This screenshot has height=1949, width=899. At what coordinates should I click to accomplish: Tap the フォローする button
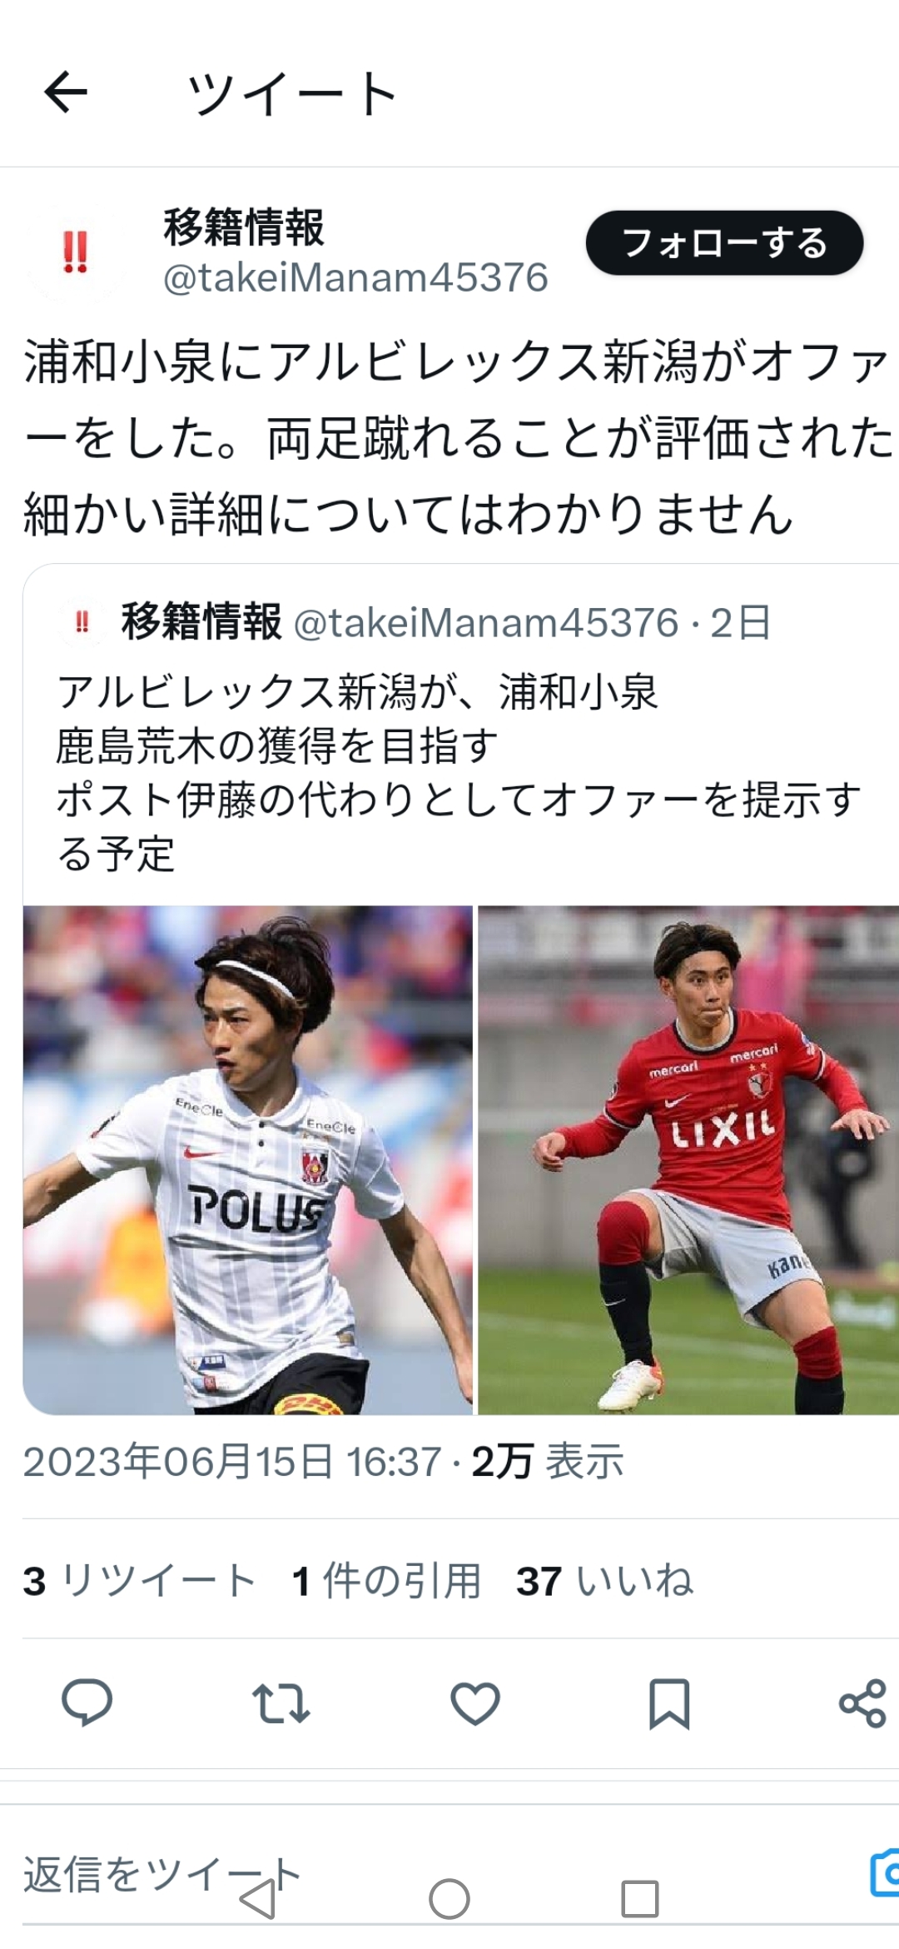point(724,243)
